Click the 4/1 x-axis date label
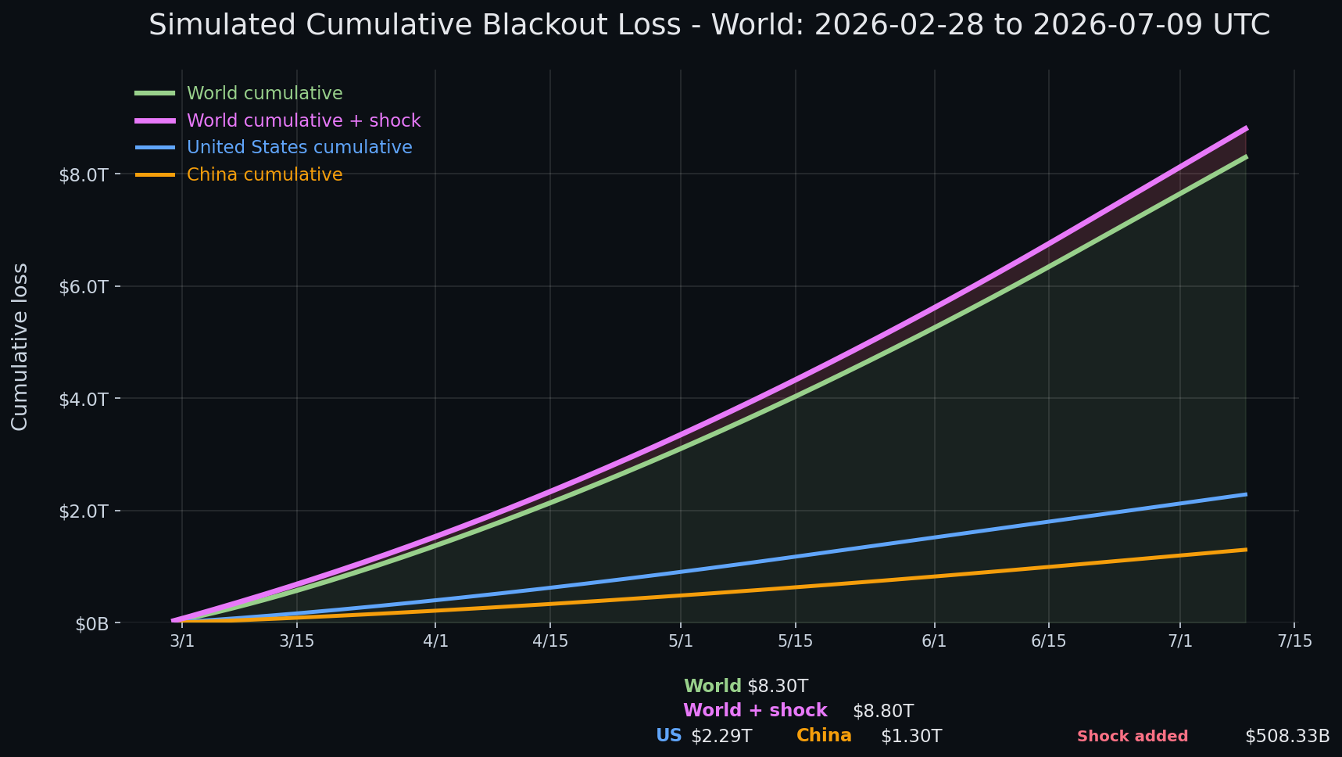 click(435, 641)
